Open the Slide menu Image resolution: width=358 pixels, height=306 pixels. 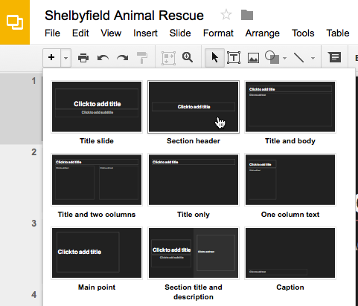(180, 33)
